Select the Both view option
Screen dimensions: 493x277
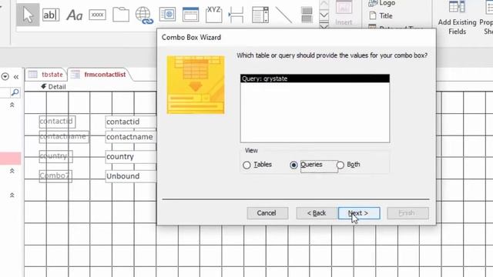(x=348, y=165)
